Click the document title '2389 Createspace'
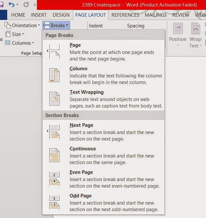The image size is (206, 218). click(101, 5)
